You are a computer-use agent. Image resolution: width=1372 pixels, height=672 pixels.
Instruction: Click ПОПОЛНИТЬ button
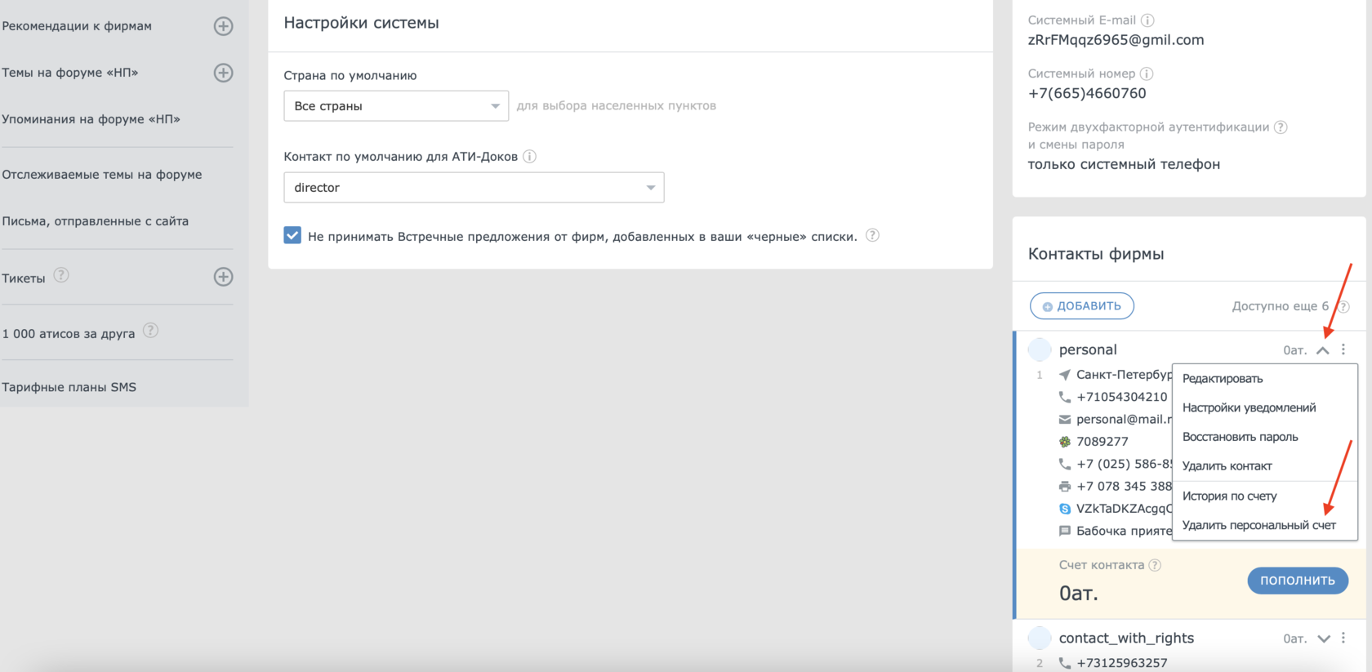tap(1298, 581)
